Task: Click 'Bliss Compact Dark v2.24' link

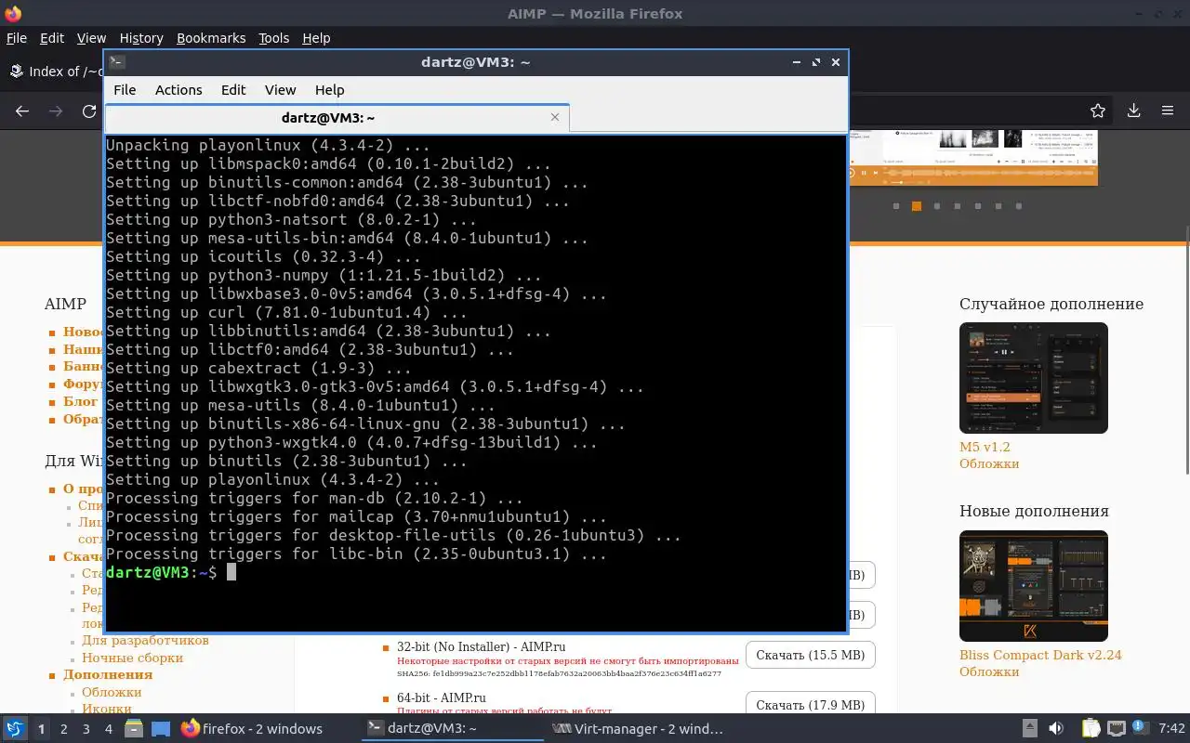Action: point(1040,655)
